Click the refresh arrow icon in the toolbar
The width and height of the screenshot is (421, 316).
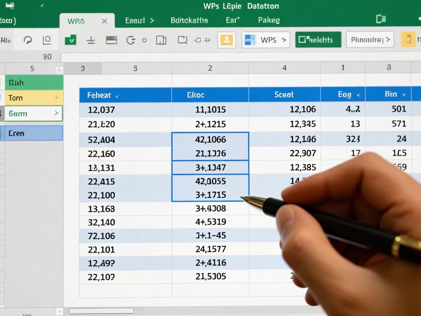(x=28, y=40)
